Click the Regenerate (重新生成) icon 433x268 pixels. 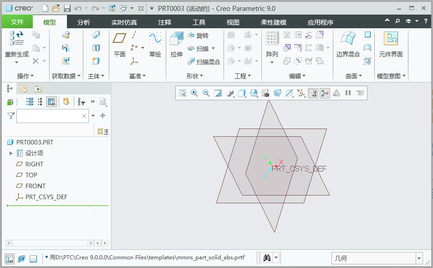[17, 38]
